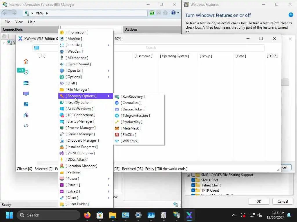Click the Microphone icon

click(62, 58)
